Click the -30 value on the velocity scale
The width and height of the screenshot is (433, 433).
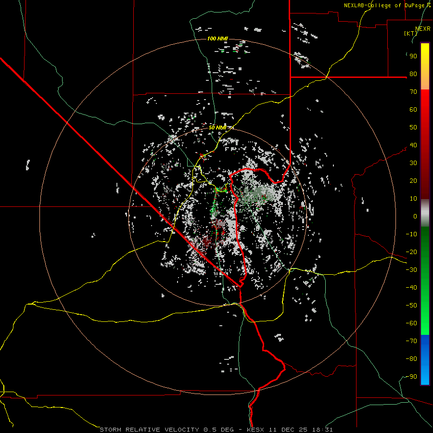tap(411, 270)
